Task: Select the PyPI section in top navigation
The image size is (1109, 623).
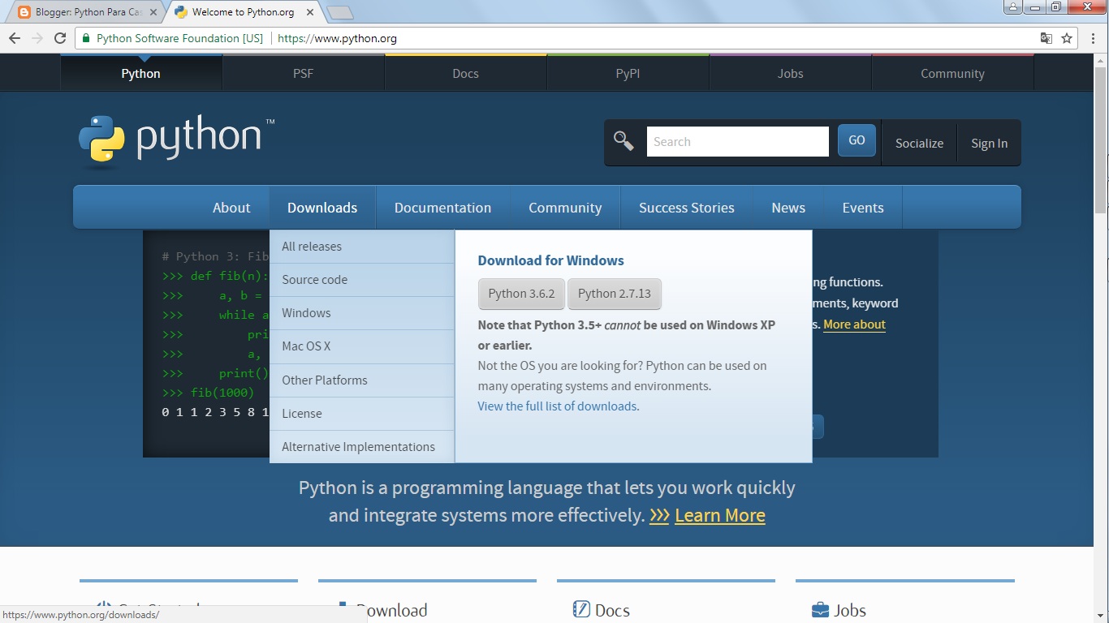Action: (x=627, y=73)
